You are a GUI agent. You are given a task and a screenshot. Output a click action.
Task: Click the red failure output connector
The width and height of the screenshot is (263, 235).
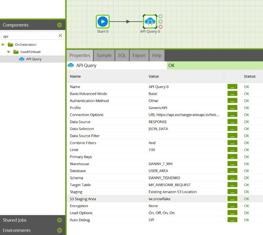click(160, 27)
